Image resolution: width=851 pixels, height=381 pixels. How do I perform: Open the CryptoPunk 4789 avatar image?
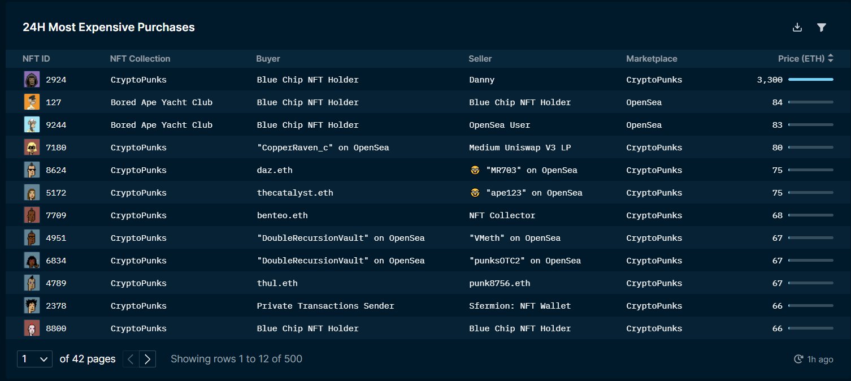32,283
